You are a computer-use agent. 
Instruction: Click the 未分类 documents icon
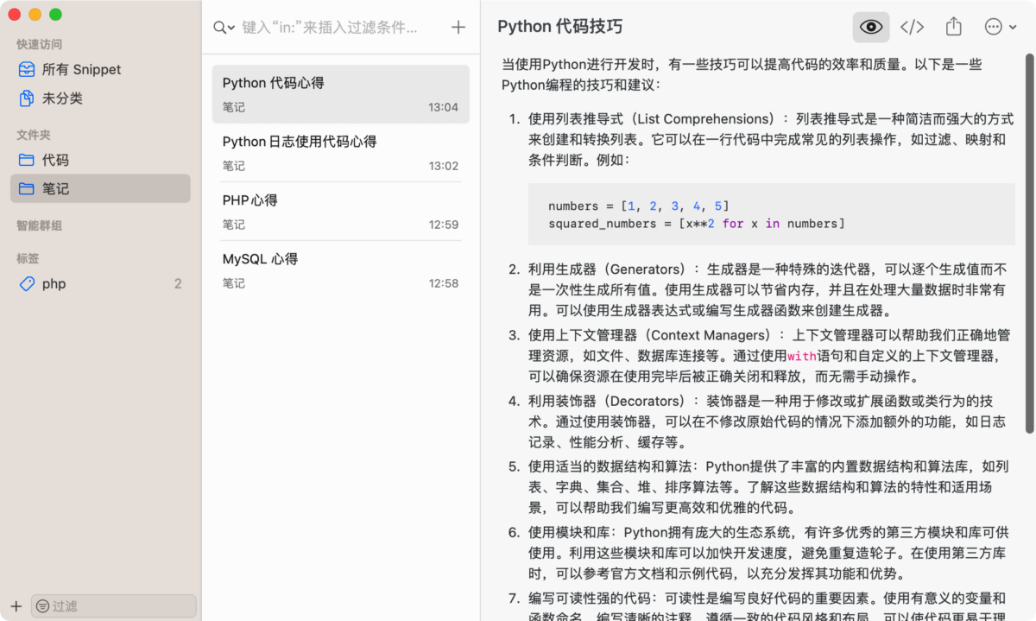pos(27,98)
